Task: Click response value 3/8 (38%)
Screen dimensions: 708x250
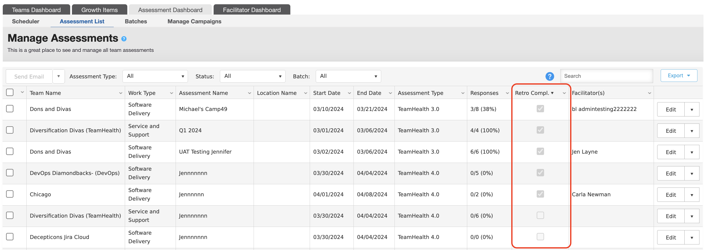Action: click(483, 109)
